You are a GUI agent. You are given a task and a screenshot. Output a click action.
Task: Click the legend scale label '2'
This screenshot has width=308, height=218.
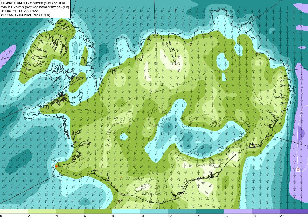click(29, 216)
